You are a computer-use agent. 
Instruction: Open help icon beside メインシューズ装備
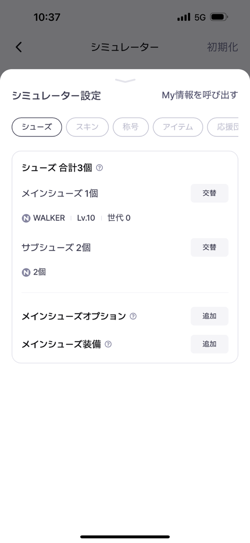[x=108, y=344]
